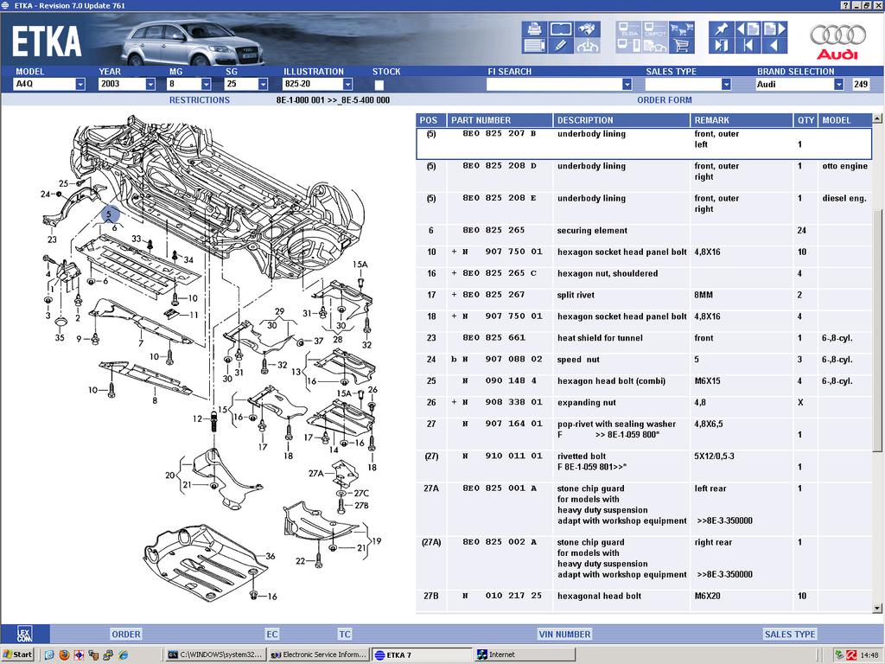The width and height of the screenshot is (885, 664).
Task: Click the printer icon in the toolbar
Action: click(534, 29)
